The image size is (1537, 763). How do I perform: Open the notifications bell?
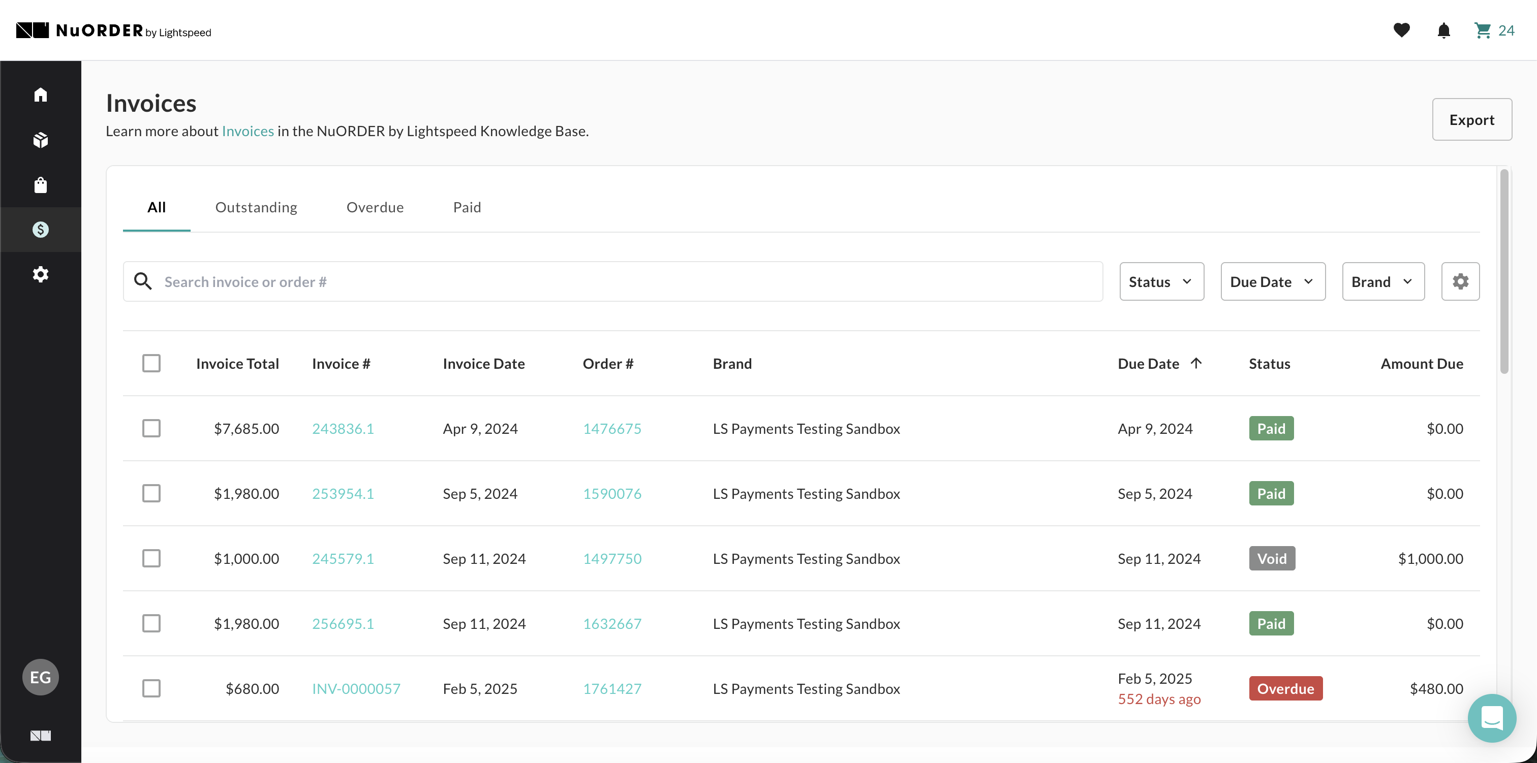[x=1443, y=30]
